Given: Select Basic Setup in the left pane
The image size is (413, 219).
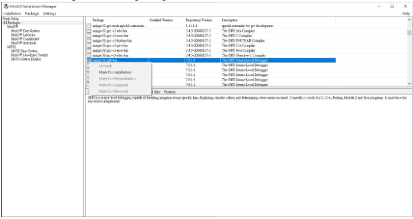Looking at the screenshot, I should [11, 19].
